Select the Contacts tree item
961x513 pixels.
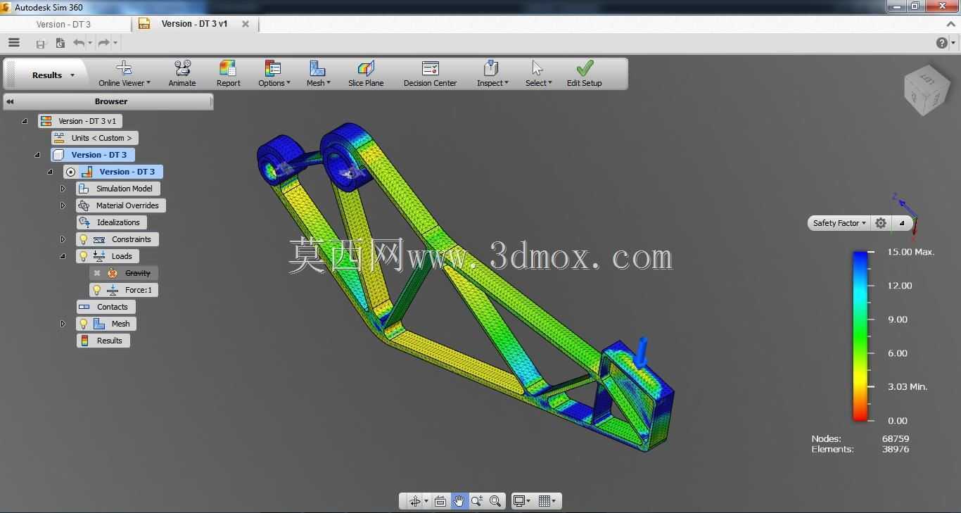pyautogui.click(x=106, y=307)
